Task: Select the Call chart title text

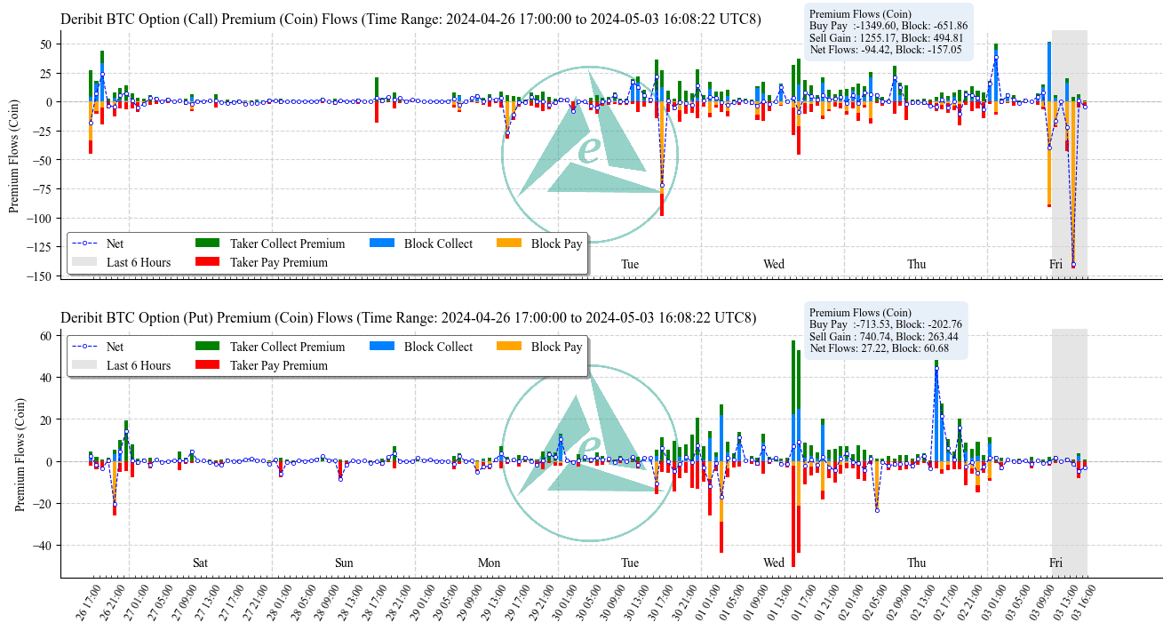Action: click(x=410, y=20)
